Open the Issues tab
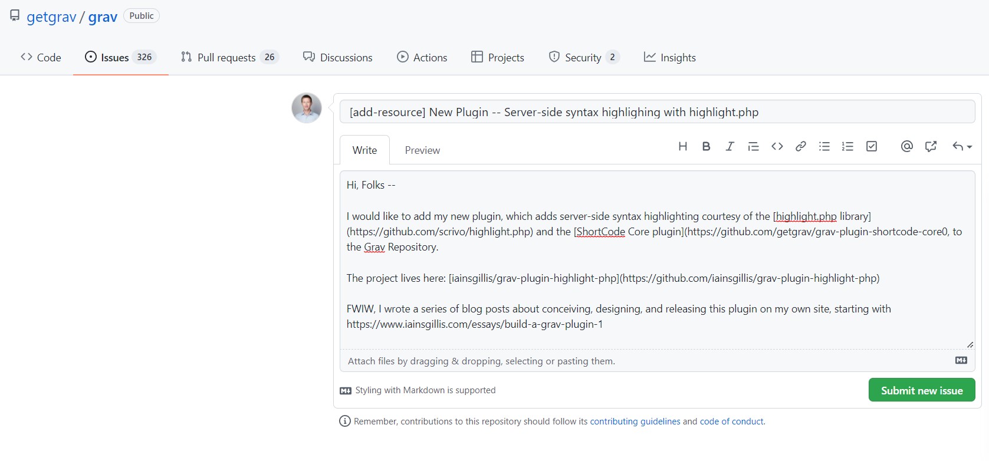 (121, 57)
